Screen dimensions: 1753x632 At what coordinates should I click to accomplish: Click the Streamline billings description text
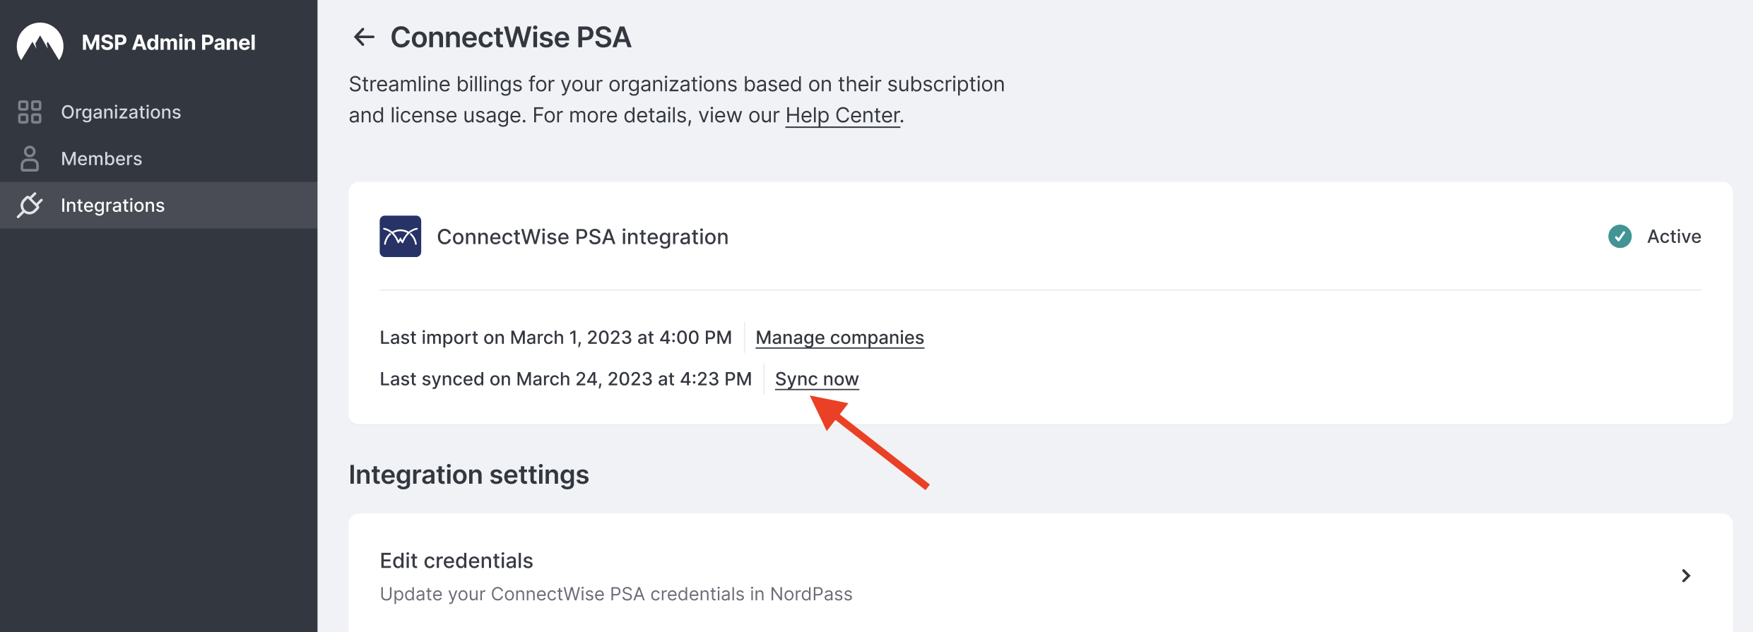coord(676,100)
